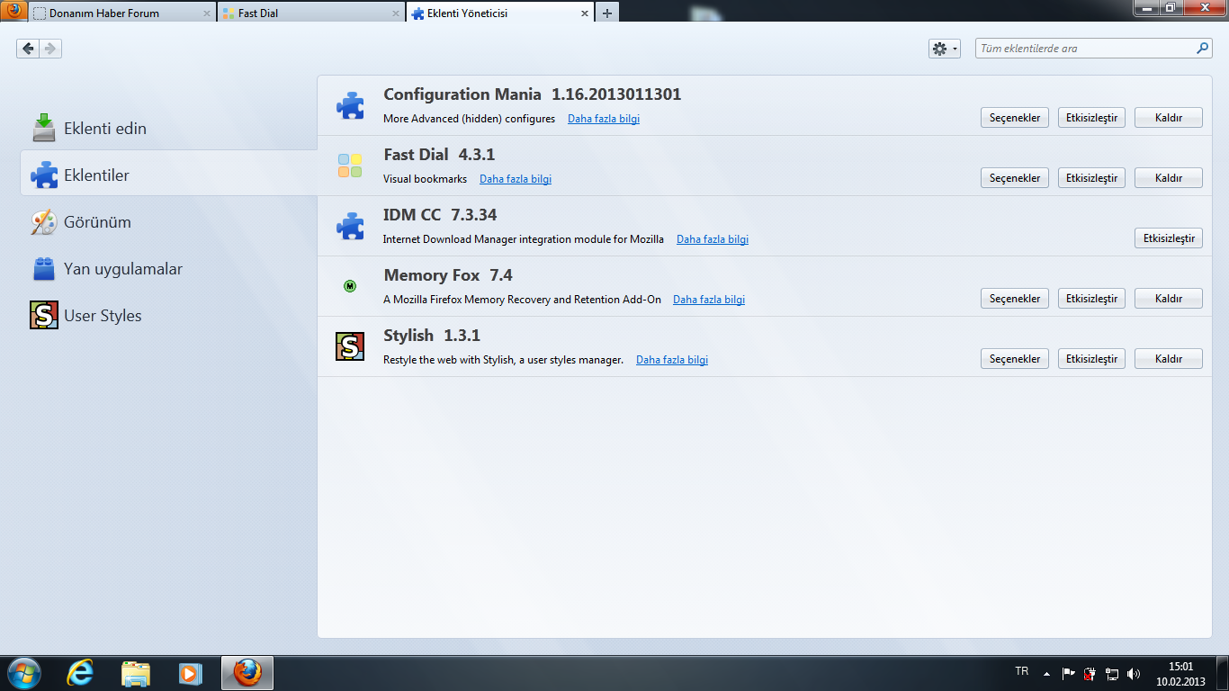Open Daha fazla bilgi for Memory Fox

[x=709, y=300]
